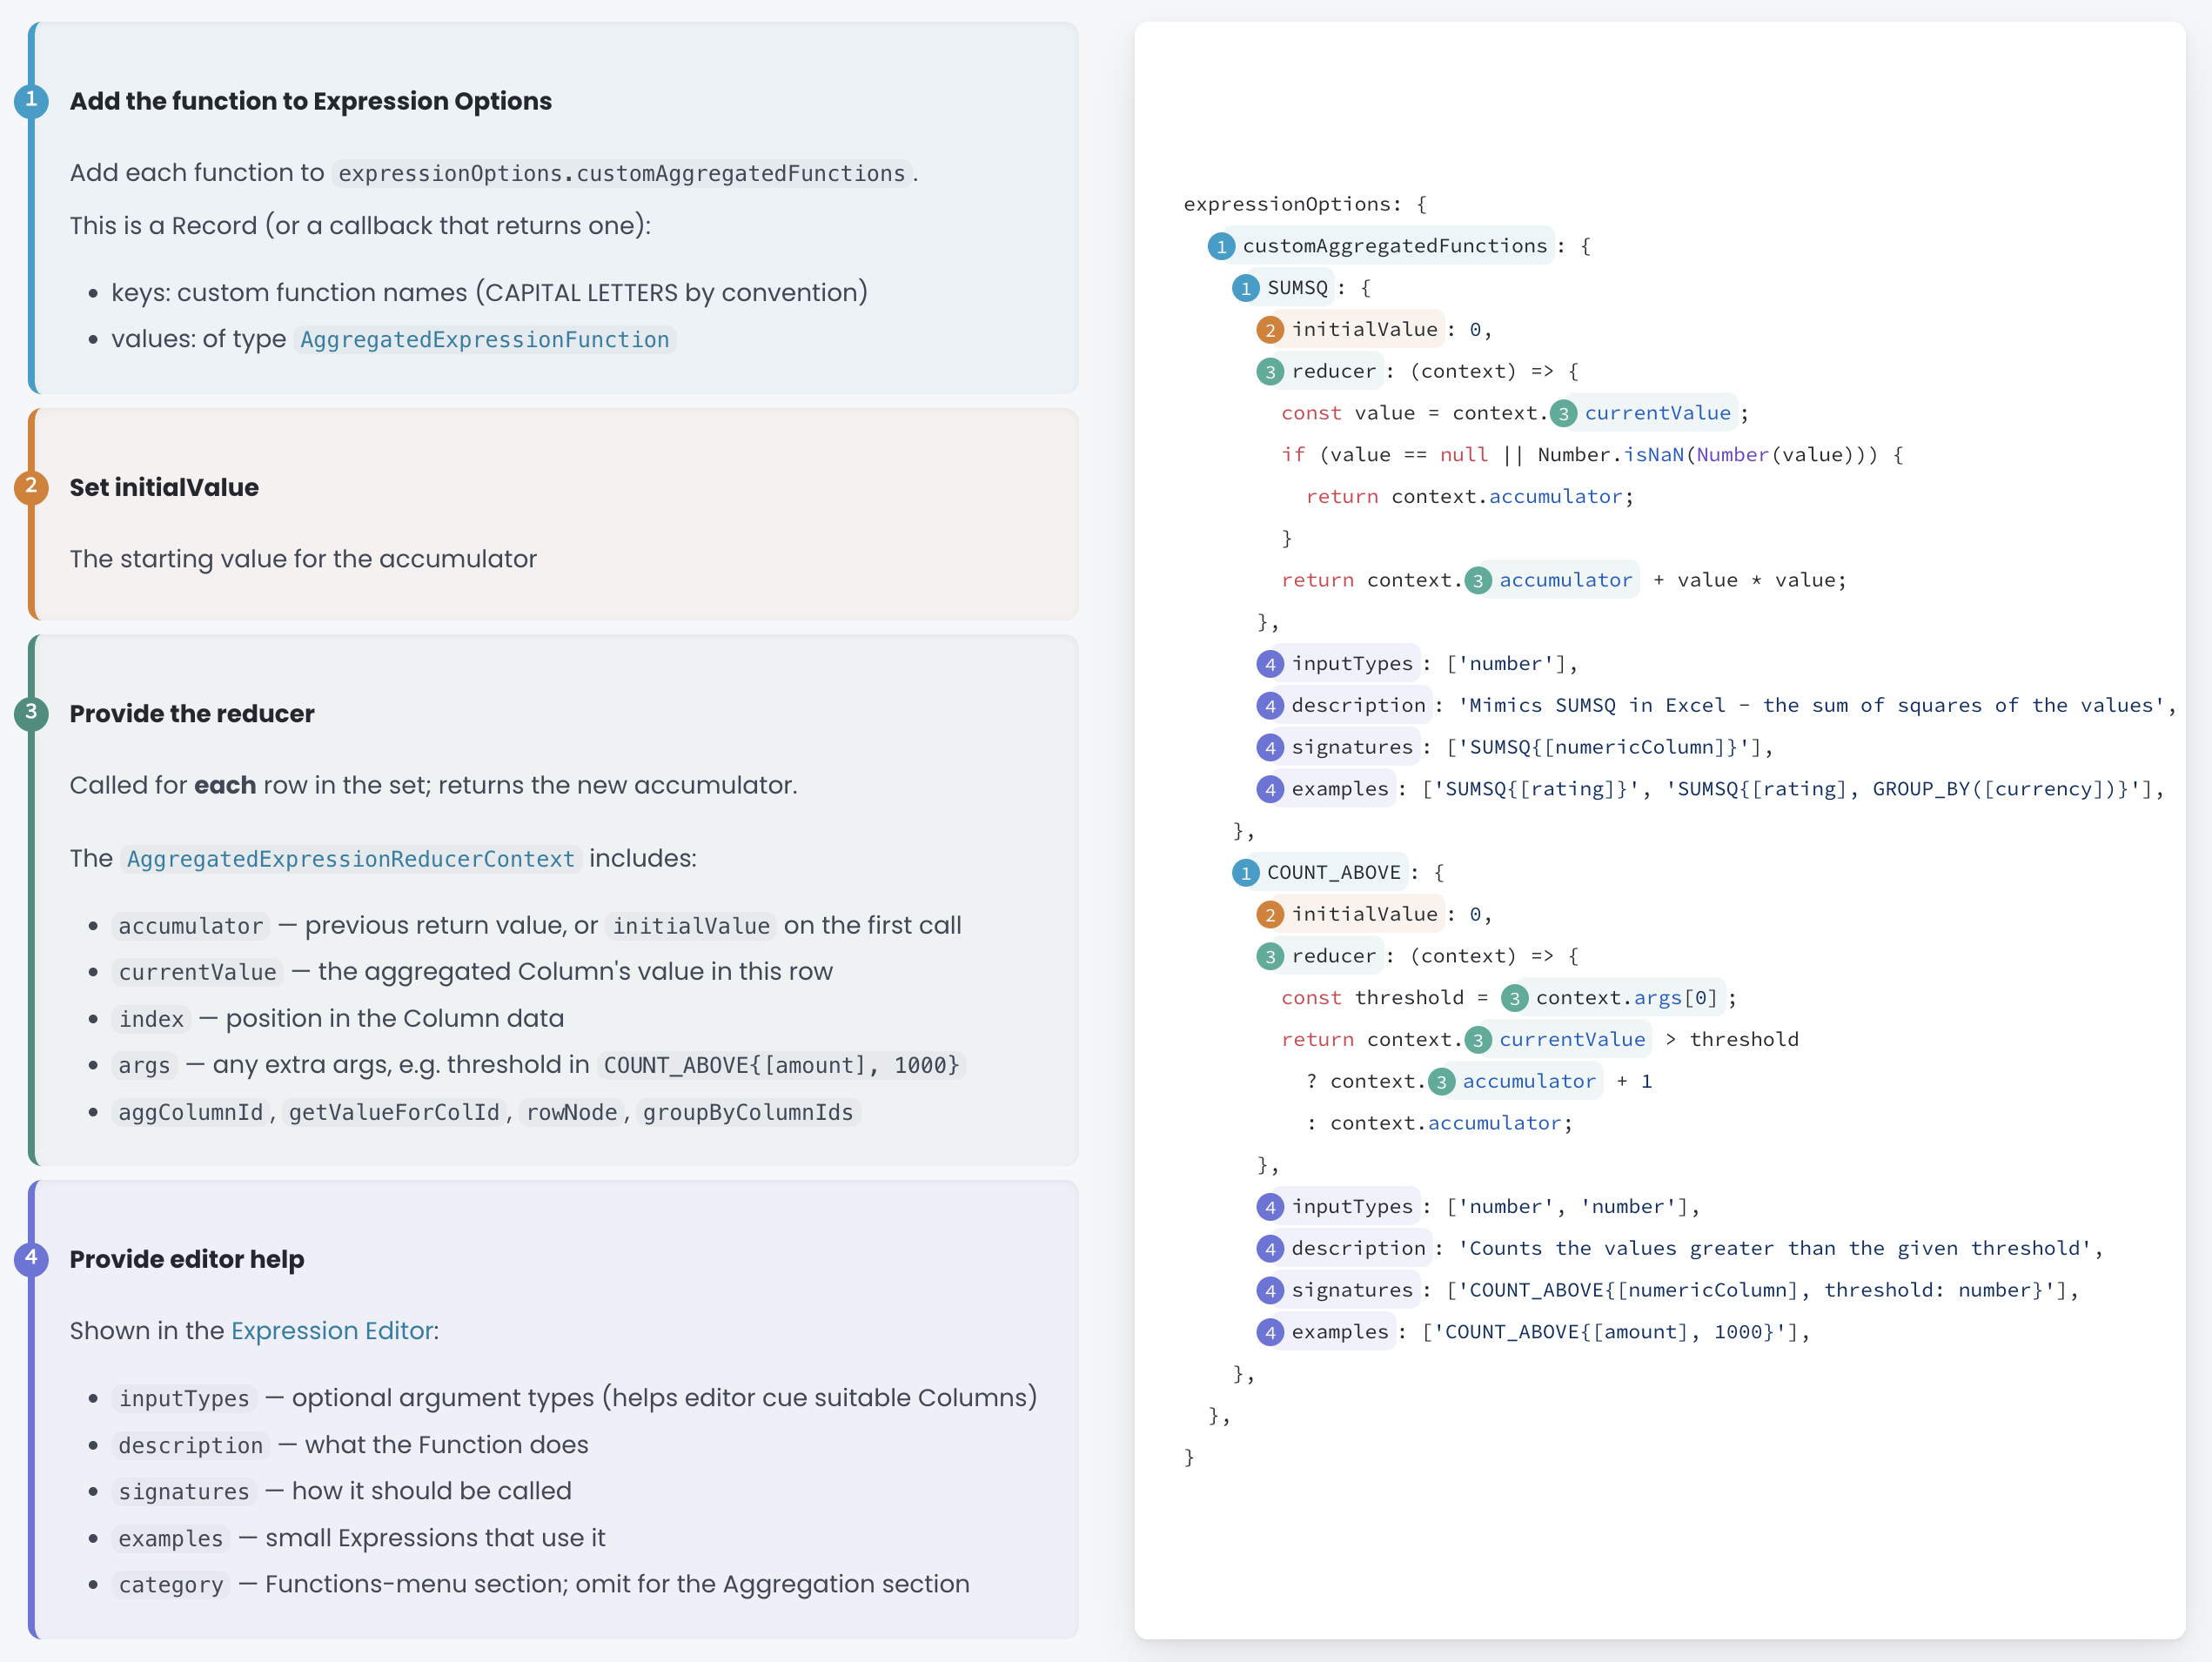
Task: Click step 1 badge beside Add the function
Action: 31,100
